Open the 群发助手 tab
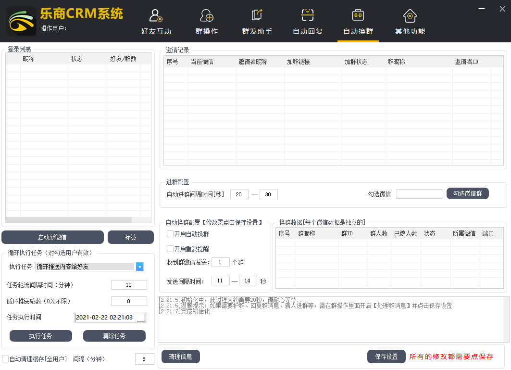Viewport: 511px width, 370px height. coord(257,31)
